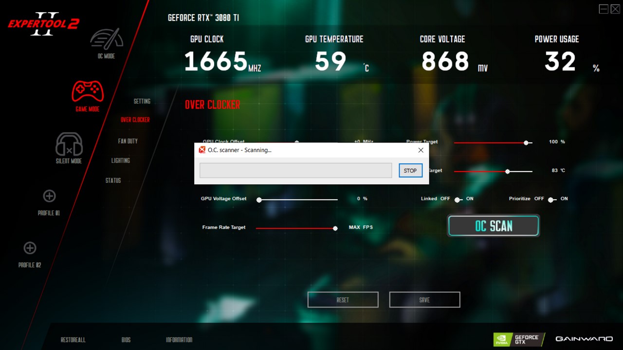Viewport: 623px width, 350px height.
Task: Click the Expertool 2 logo
Action: pos(43,24)
